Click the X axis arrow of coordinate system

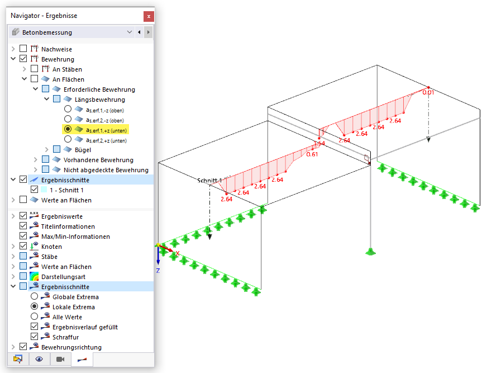coord(168,249)
